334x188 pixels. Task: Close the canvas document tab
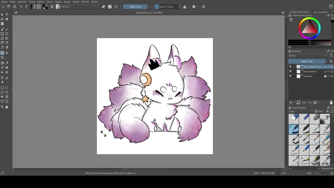pos(283,13)
